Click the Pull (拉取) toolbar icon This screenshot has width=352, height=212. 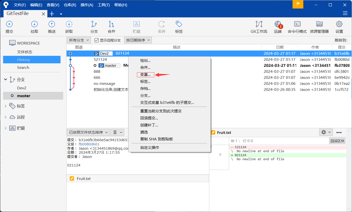34,24
